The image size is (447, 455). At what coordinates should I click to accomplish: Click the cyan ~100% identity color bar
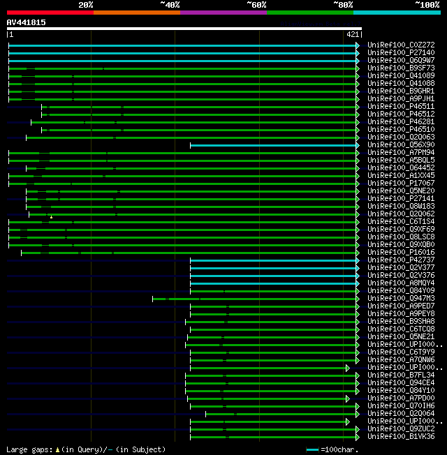397,13
